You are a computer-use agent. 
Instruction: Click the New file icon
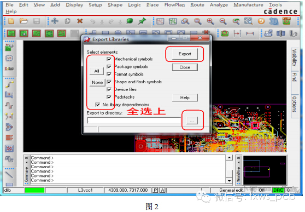click(x=11, y=21)
